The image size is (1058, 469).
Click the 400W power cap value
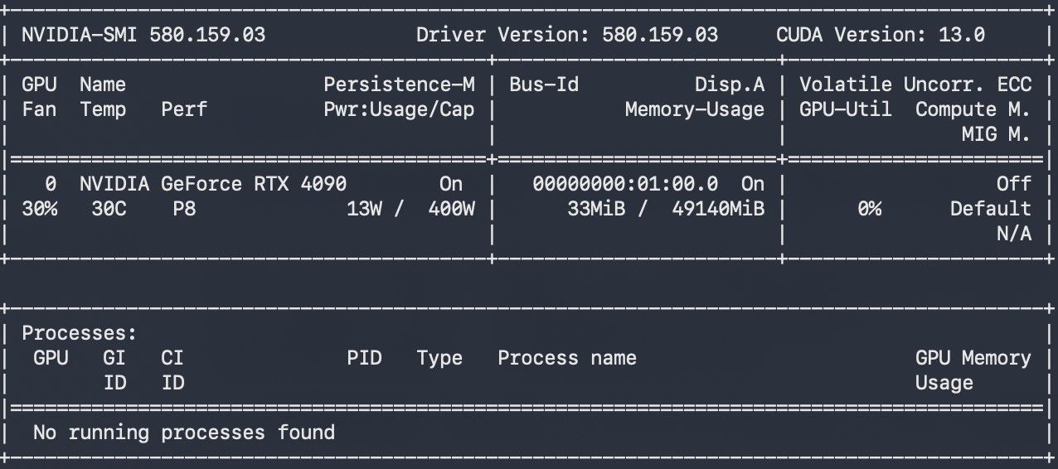pos(451,209)
